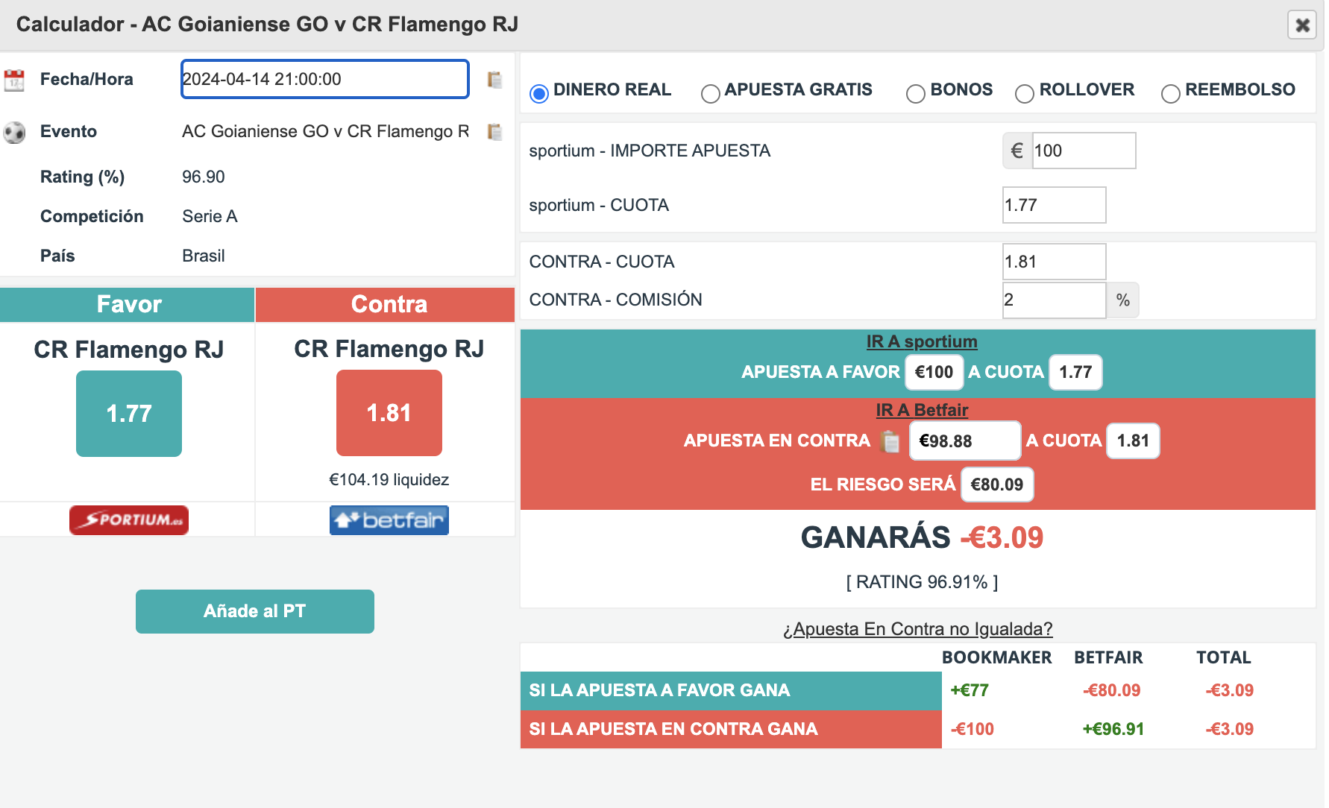Click the red 1.81 lay odds box
Screen dimensions: 1329x808
[389, 413]
